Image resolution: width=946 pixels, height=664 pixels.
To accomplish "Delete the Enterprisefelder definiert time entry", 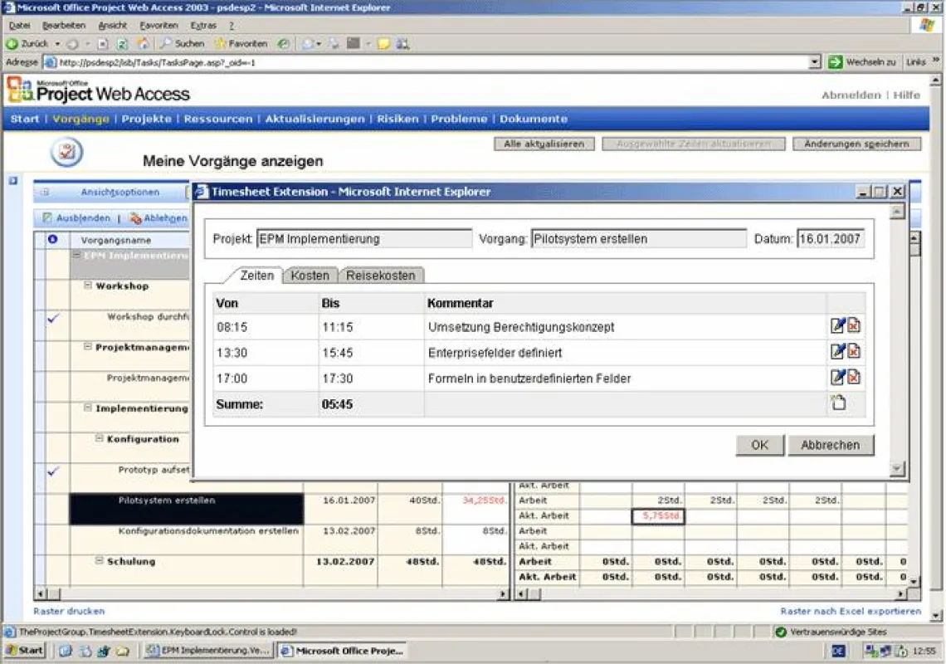I will pos(854,352).
